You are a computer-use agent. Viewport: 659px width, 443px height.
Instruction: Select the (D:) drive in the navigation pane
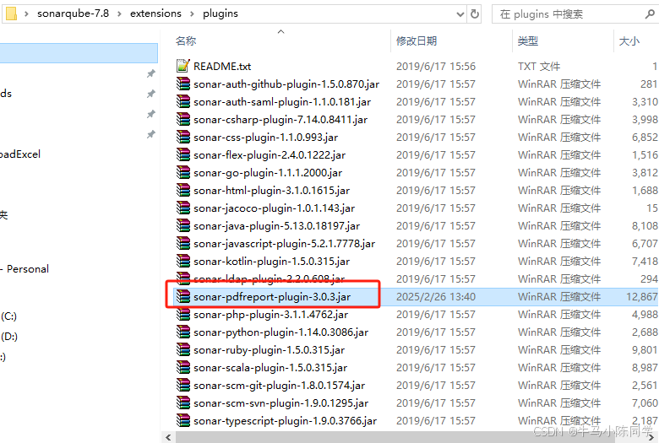click(x=8, y=336)
